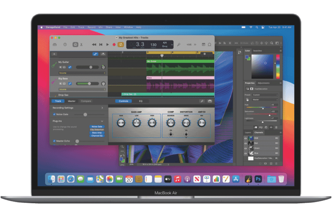332x217 pixels.
Task: Click the Compare button
Action: point(86,101)
